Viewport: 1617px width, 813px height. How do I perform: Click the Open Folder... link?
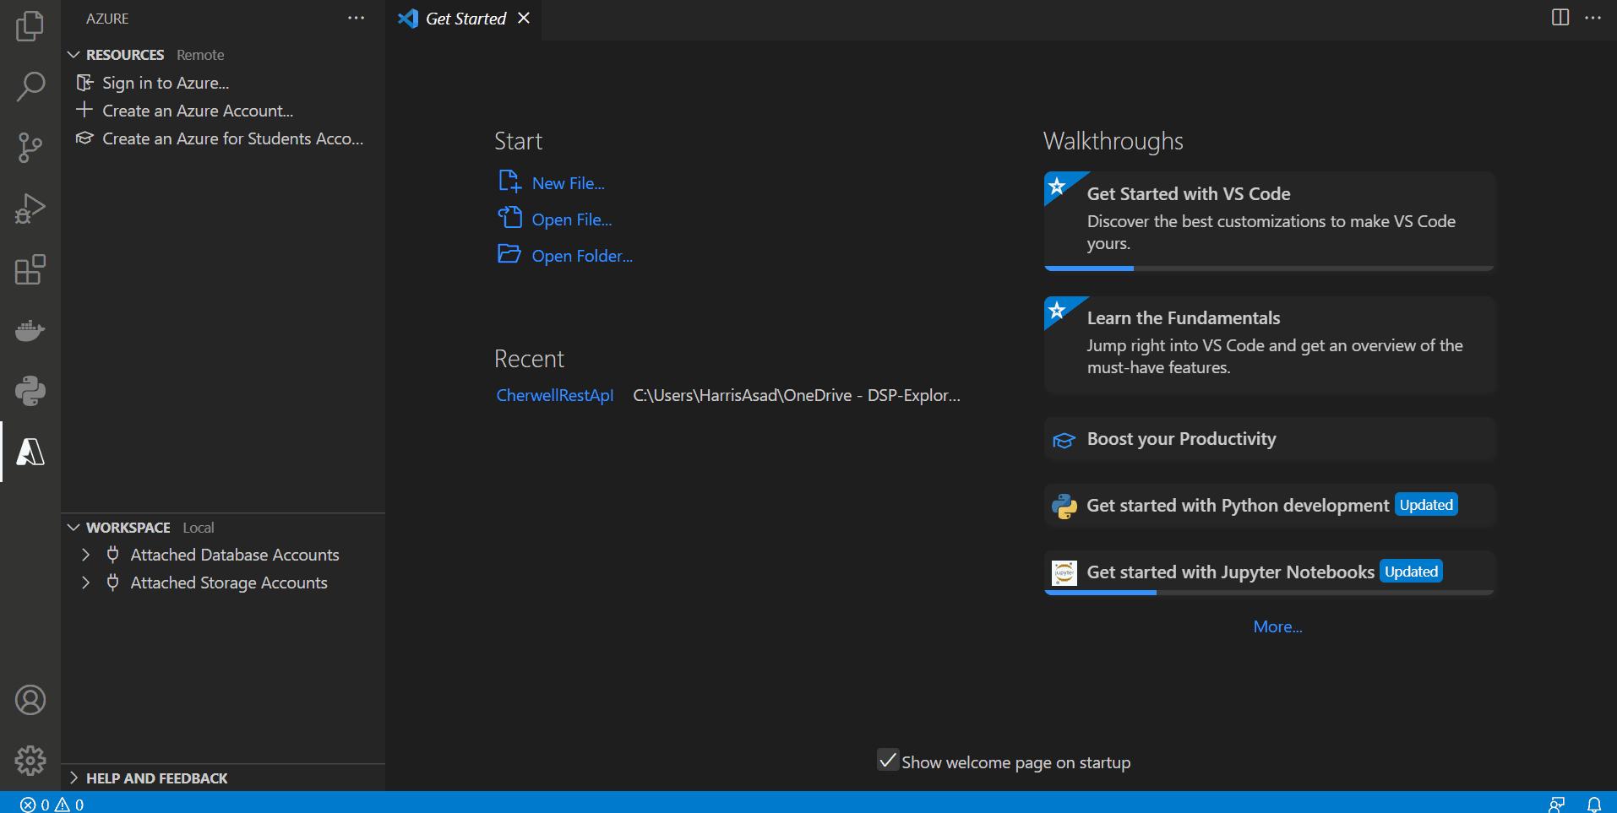pyautogui.click(x=582, y=256)
